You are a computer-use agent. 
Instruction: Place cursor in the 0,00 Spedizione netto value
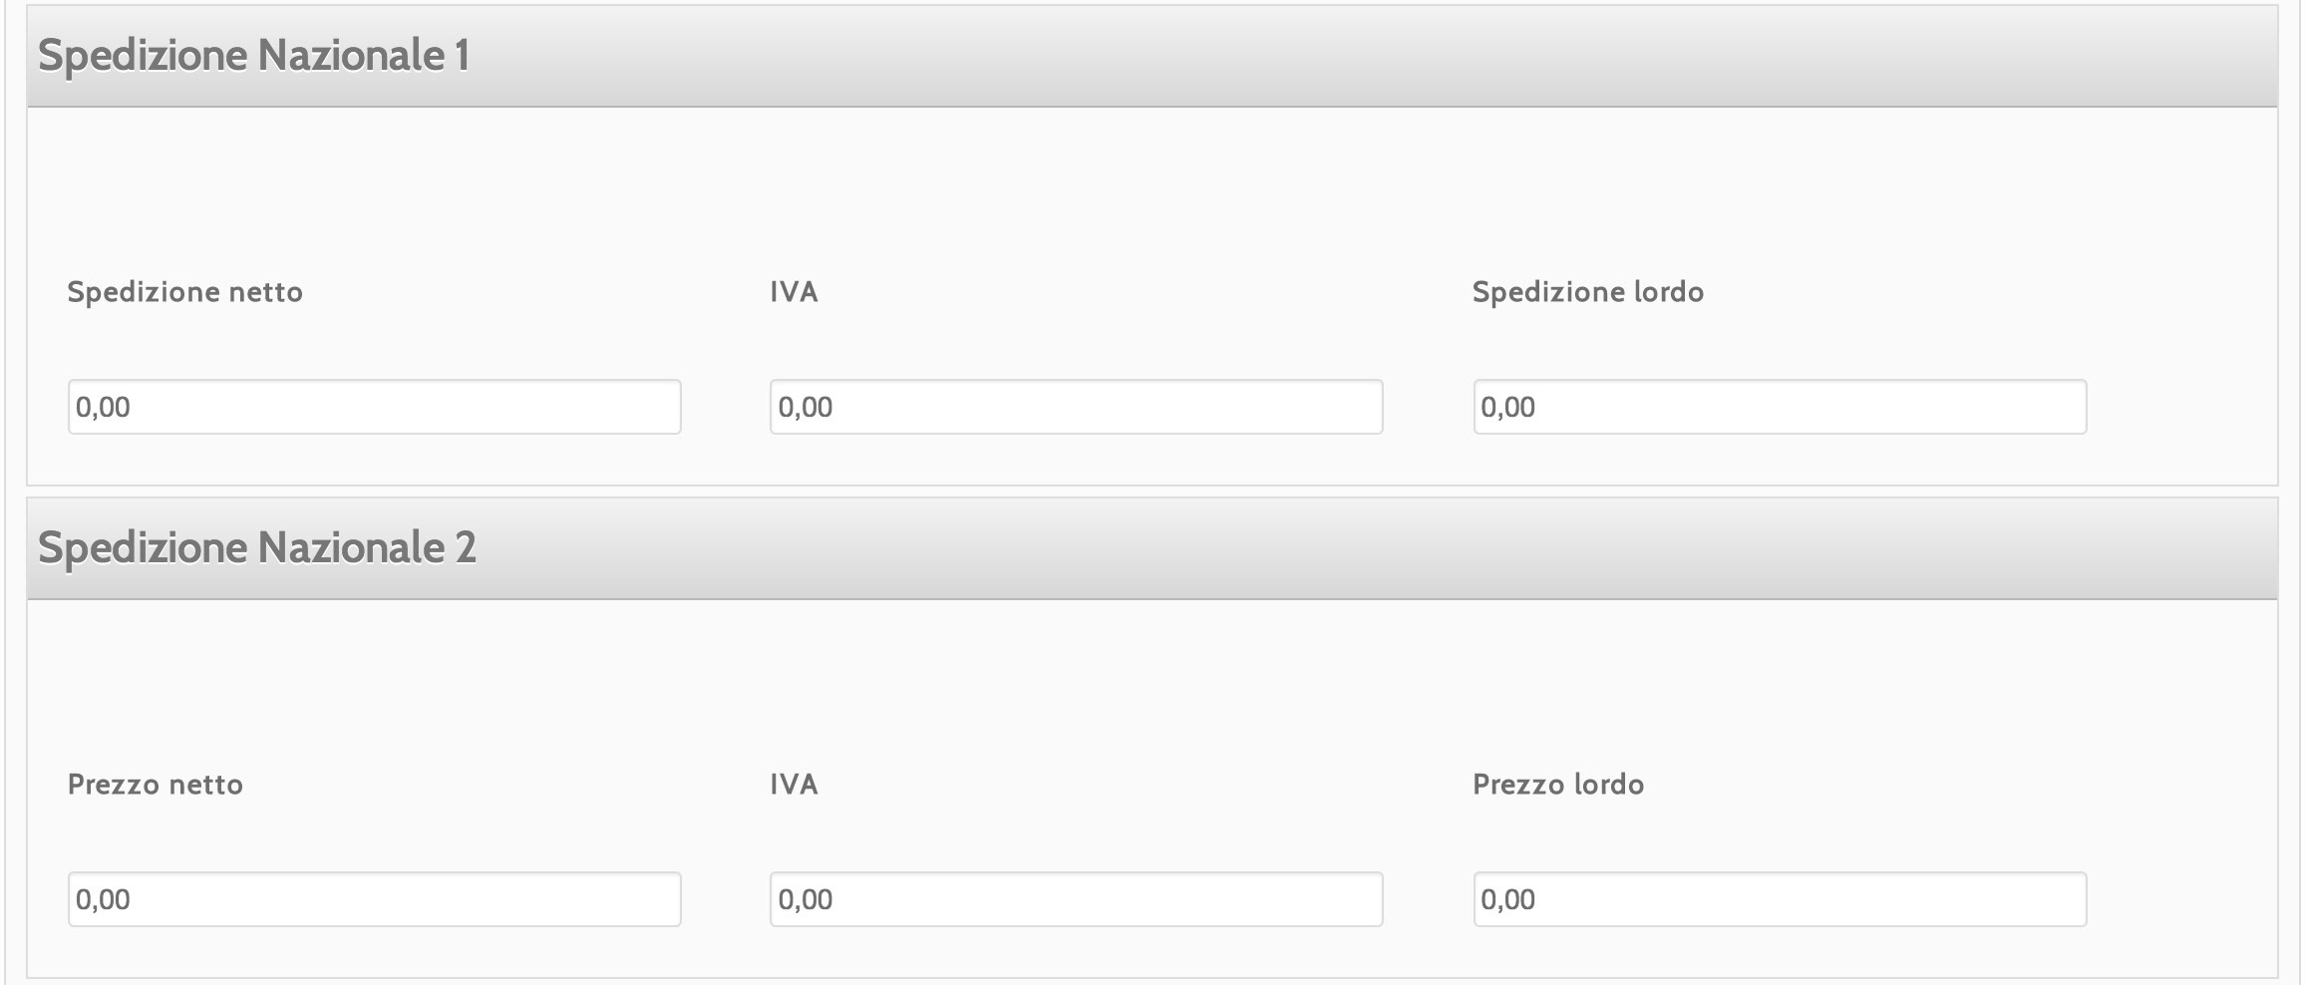click(x=103, y=407)
